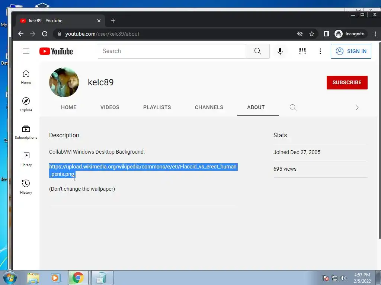The height and width of the screenshot is (285, 381).
Task: Open a new browser tab
Action: [113, 21]
